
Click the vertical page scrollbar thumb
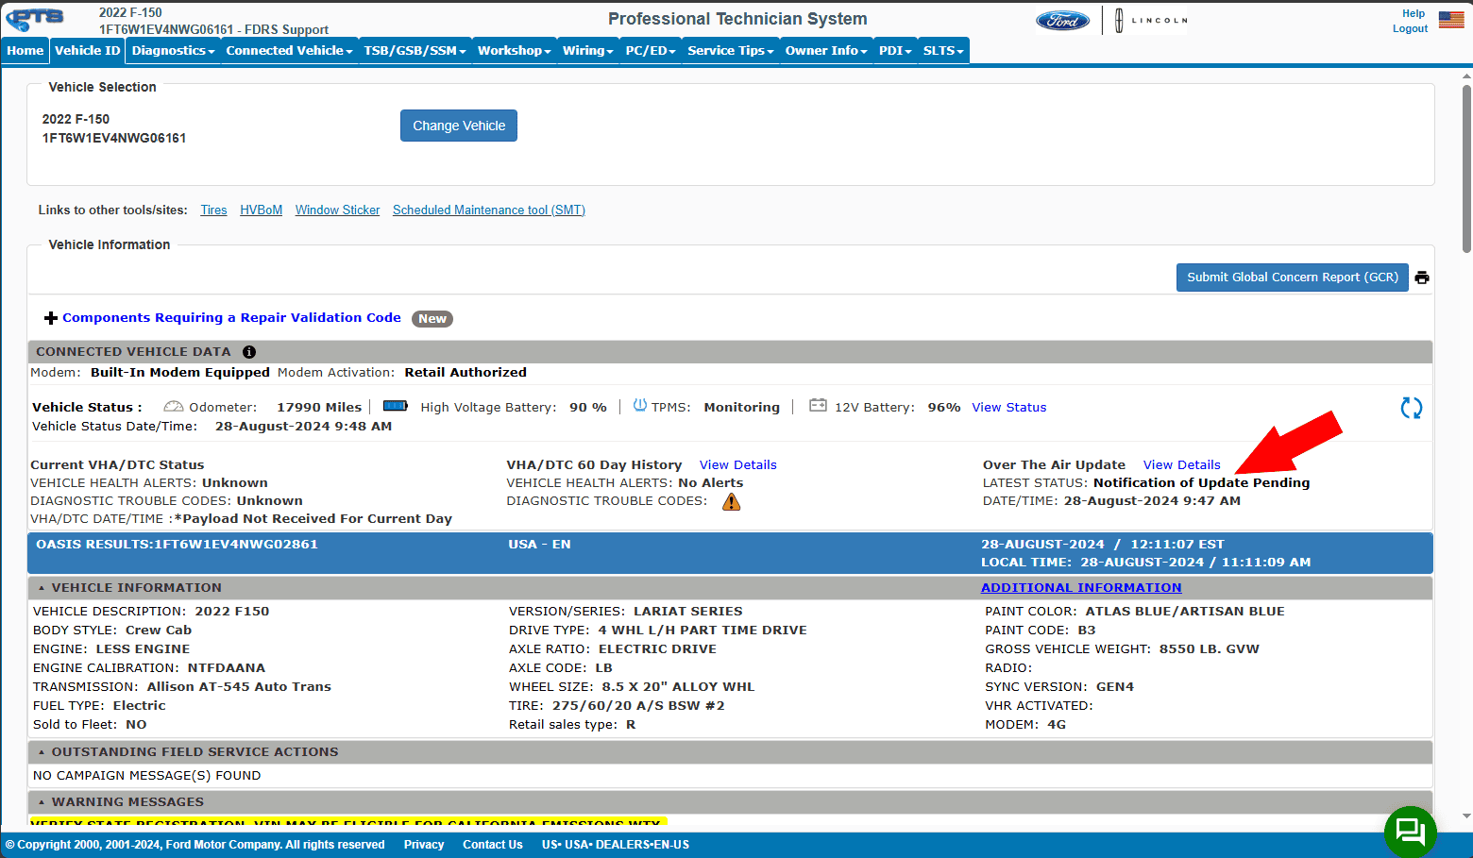(1465, 170)
